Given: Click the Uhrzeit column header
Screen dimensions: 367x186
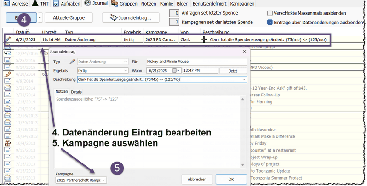Looking at the screenshot, I should point(49,32).
